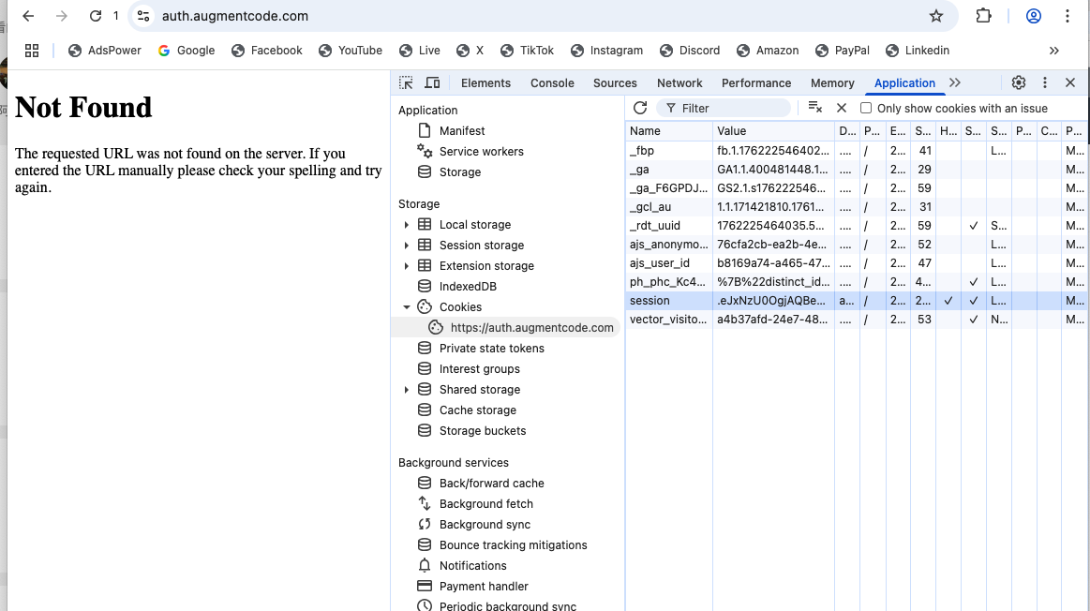This screenshot has width=1090, height=611.
Task: Show more DevTools tabs chevron
Action: [x=955, y=82]
